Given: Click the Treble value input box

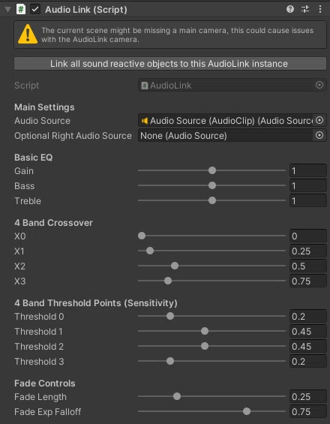Looking at the screenshot, I should pyautogui.click(x=307, y=201).
